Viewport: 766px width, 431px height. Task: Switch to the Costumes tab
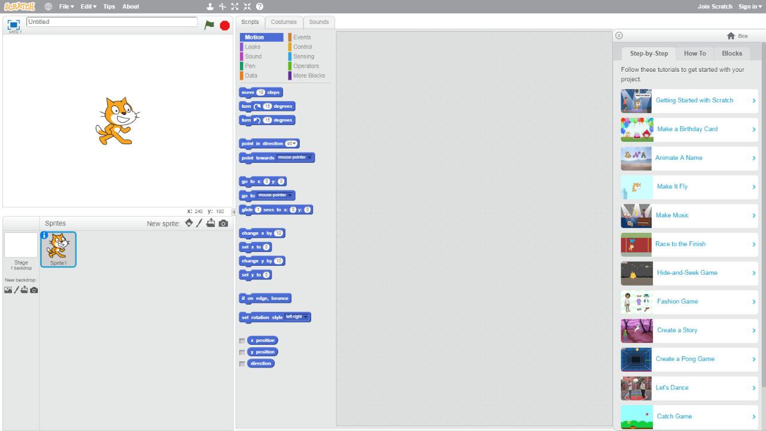click(284, 22)
